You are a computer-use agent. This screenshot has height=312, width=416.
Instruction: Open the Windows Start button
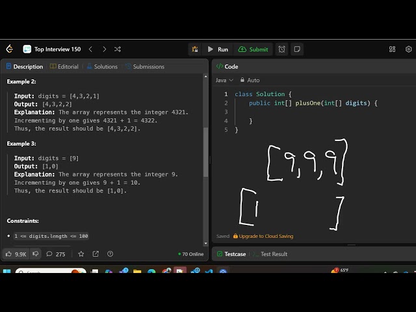tap(7, 271)
